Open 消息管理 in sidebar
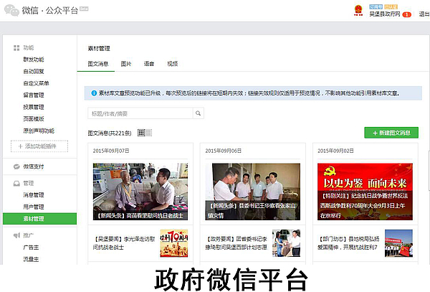The width and height of the screenshot is (430, 292). 34,195
